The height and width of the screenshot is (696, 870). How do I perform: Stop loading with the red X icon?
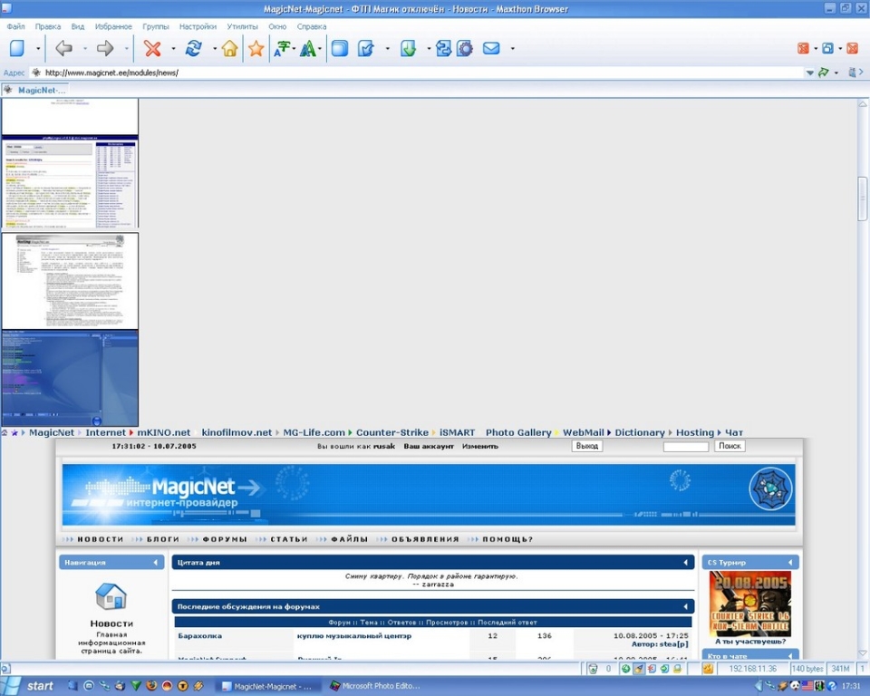pyautogui.click(x=152, y=48)
